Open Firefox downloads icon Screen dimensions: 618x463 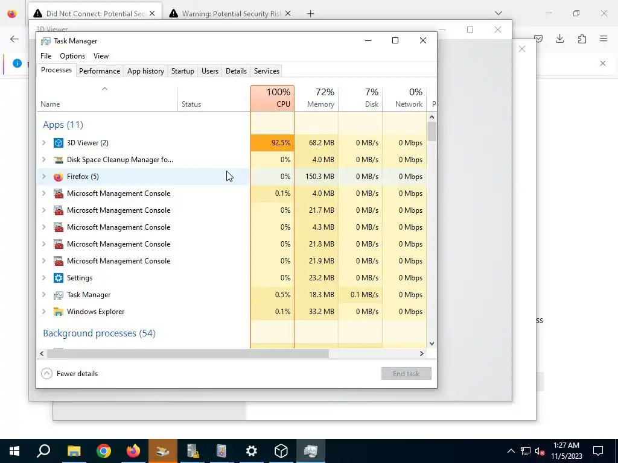[559, 39]
